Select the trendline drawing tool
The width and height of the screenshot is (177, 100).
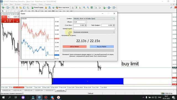pyautogui.click(x=18, y=11)
